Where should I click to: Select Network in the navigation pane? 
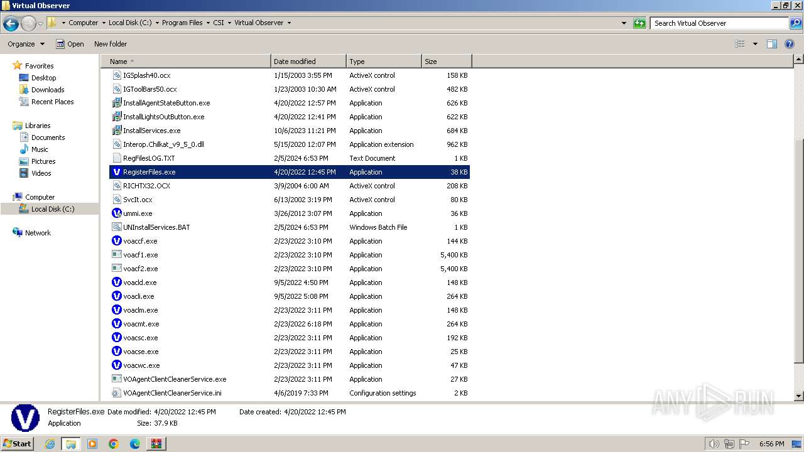[x=38, y=232]
